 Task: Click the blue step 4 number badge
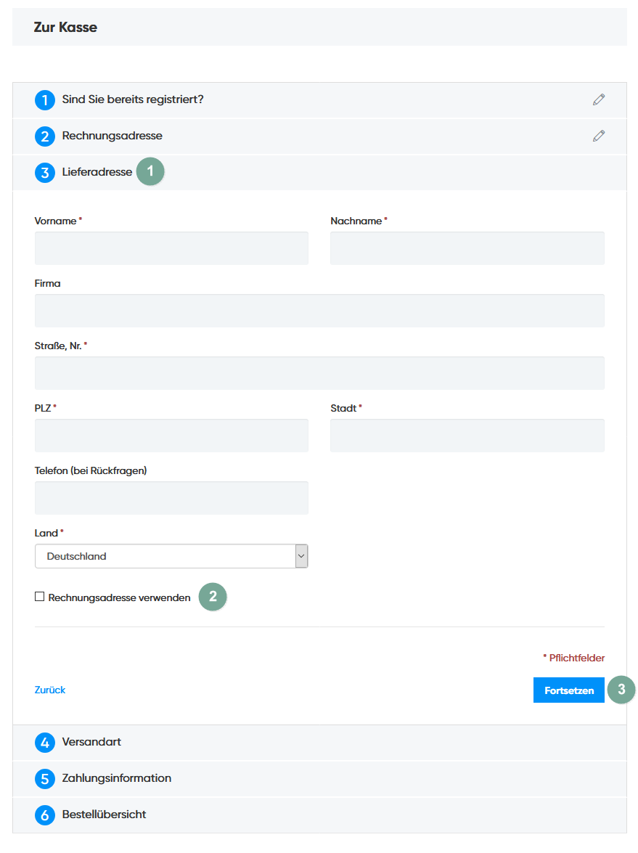[45, 743]
